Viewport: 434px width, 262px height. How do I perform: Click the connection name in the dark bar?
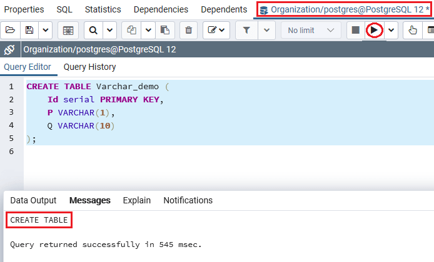[99, 50]
